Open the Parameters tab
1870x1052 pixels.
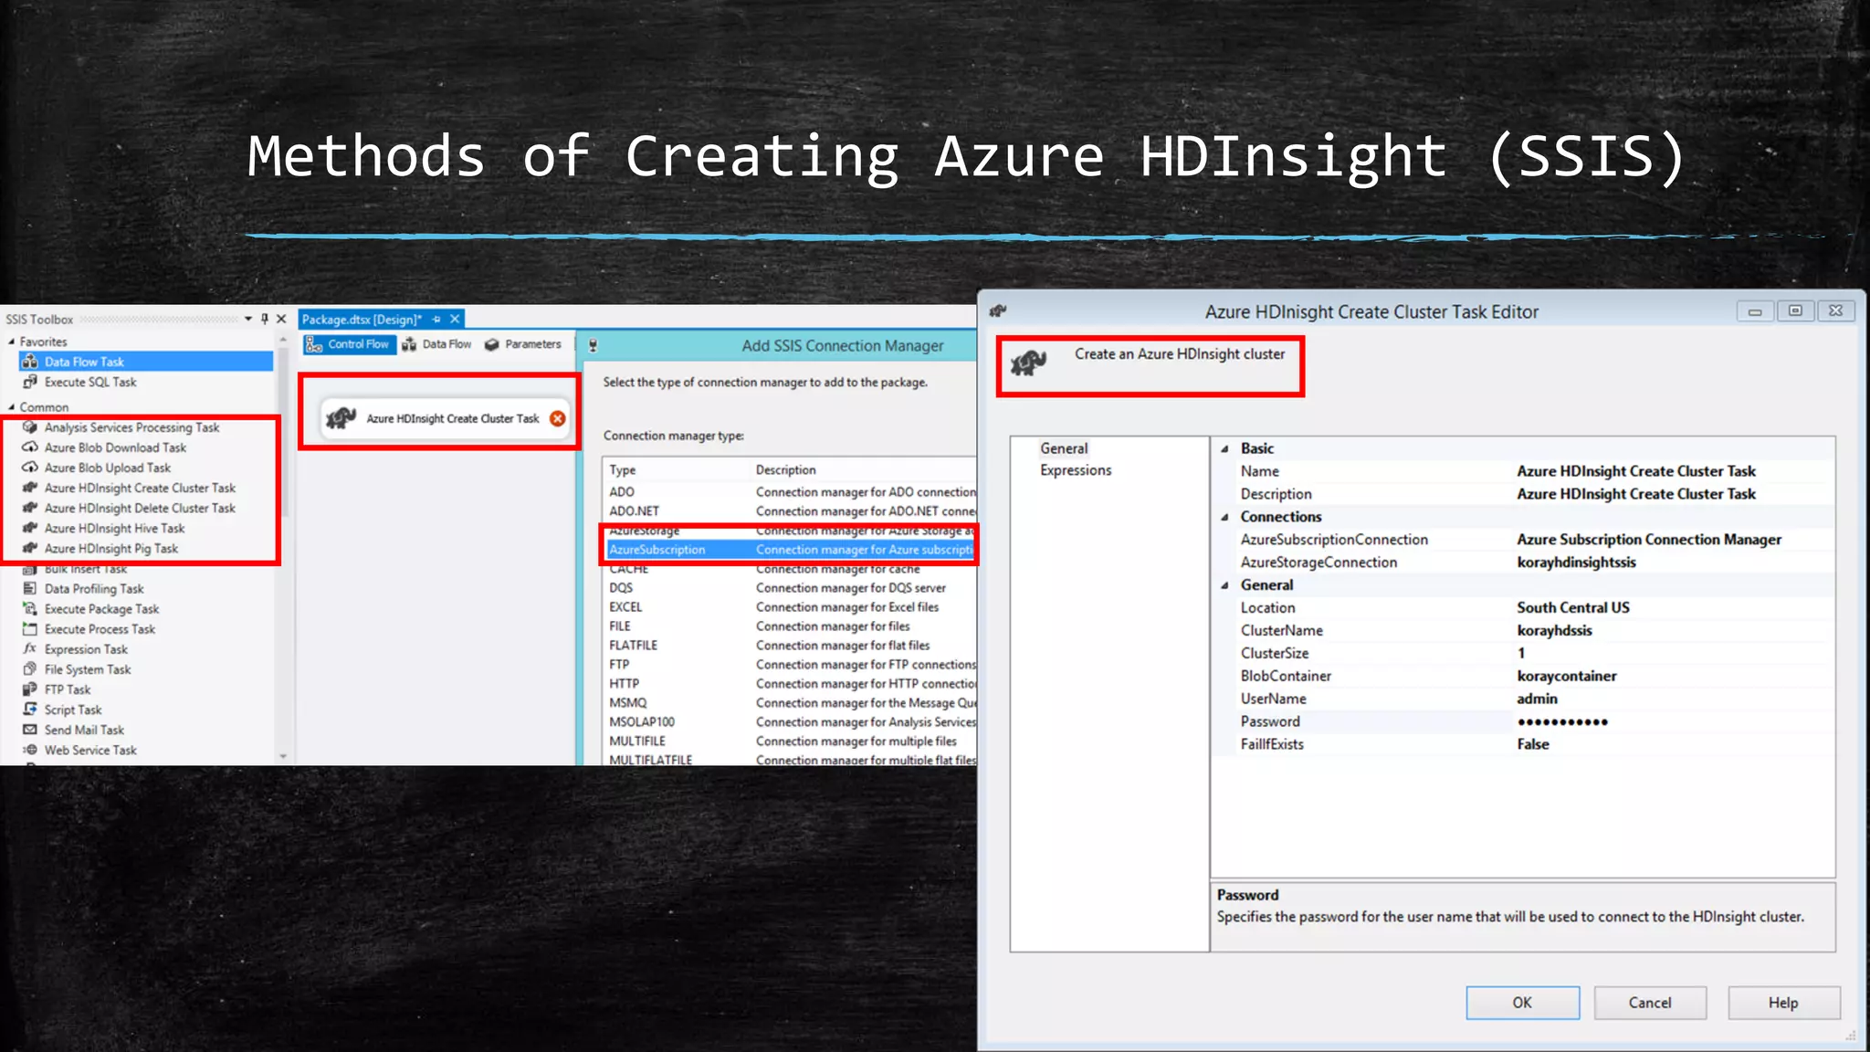[523, 344]
